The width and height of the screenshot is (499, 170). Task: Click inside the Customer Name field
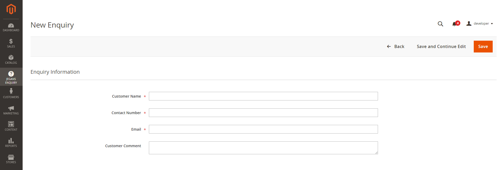[x=263, y=96]
